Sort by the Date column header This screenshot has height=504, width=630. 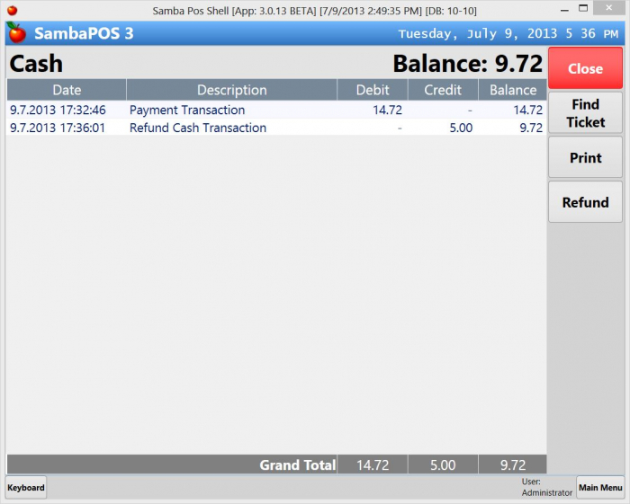pyautogui.click(x=67, y=90)
